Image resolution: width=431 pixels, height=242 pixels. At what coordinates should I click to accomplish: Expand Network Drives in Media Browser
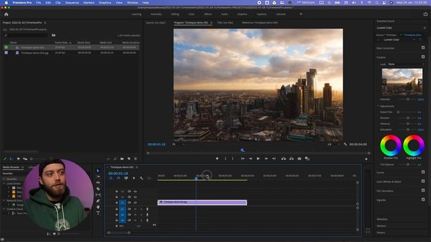[x=4, y=200]
